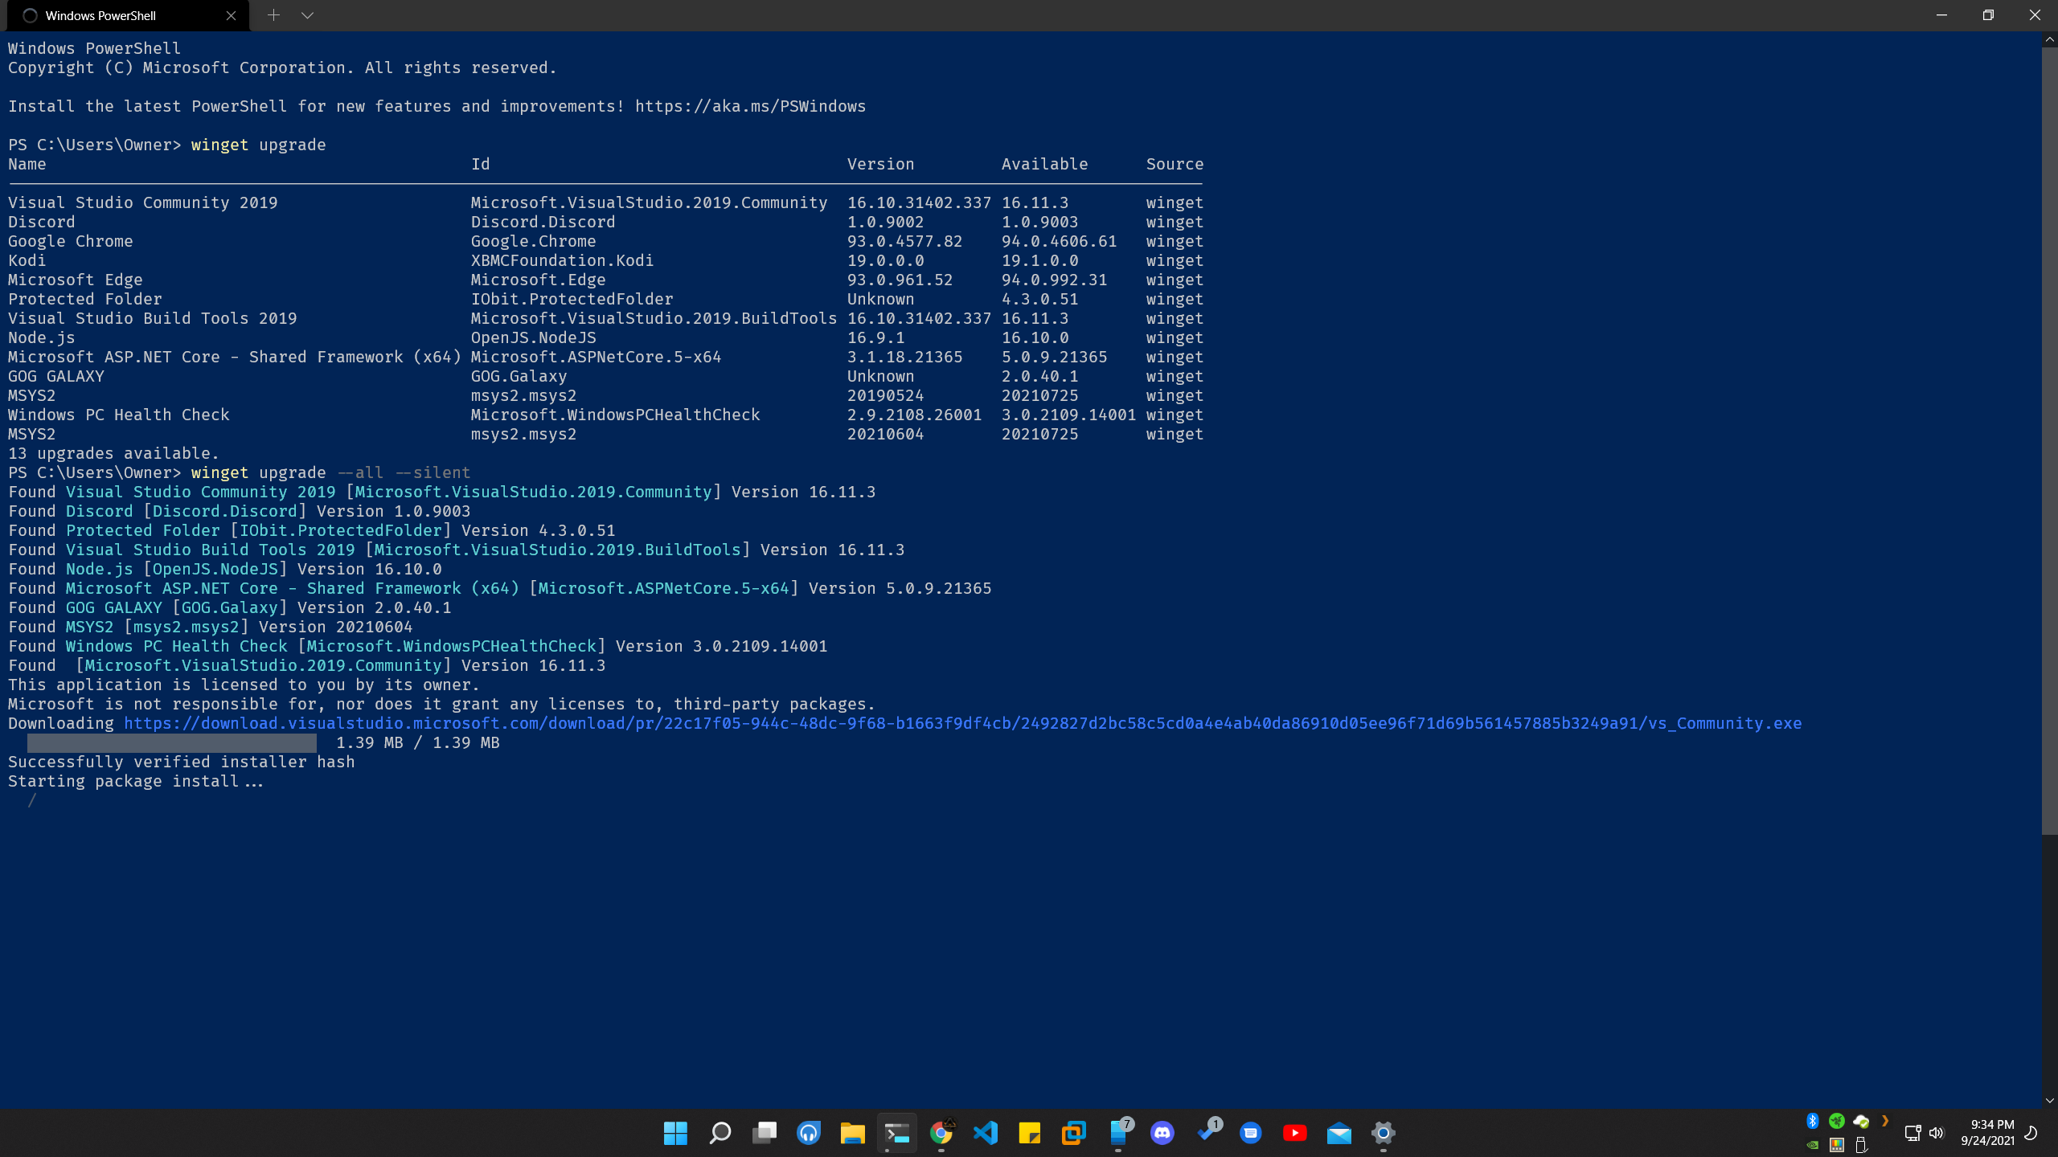Image resolution: width=2058 pixels, height=1157 pixels.
Task: Open Discord from the taskbar
Action: pyautogui.click(x=1162, y=1133)
